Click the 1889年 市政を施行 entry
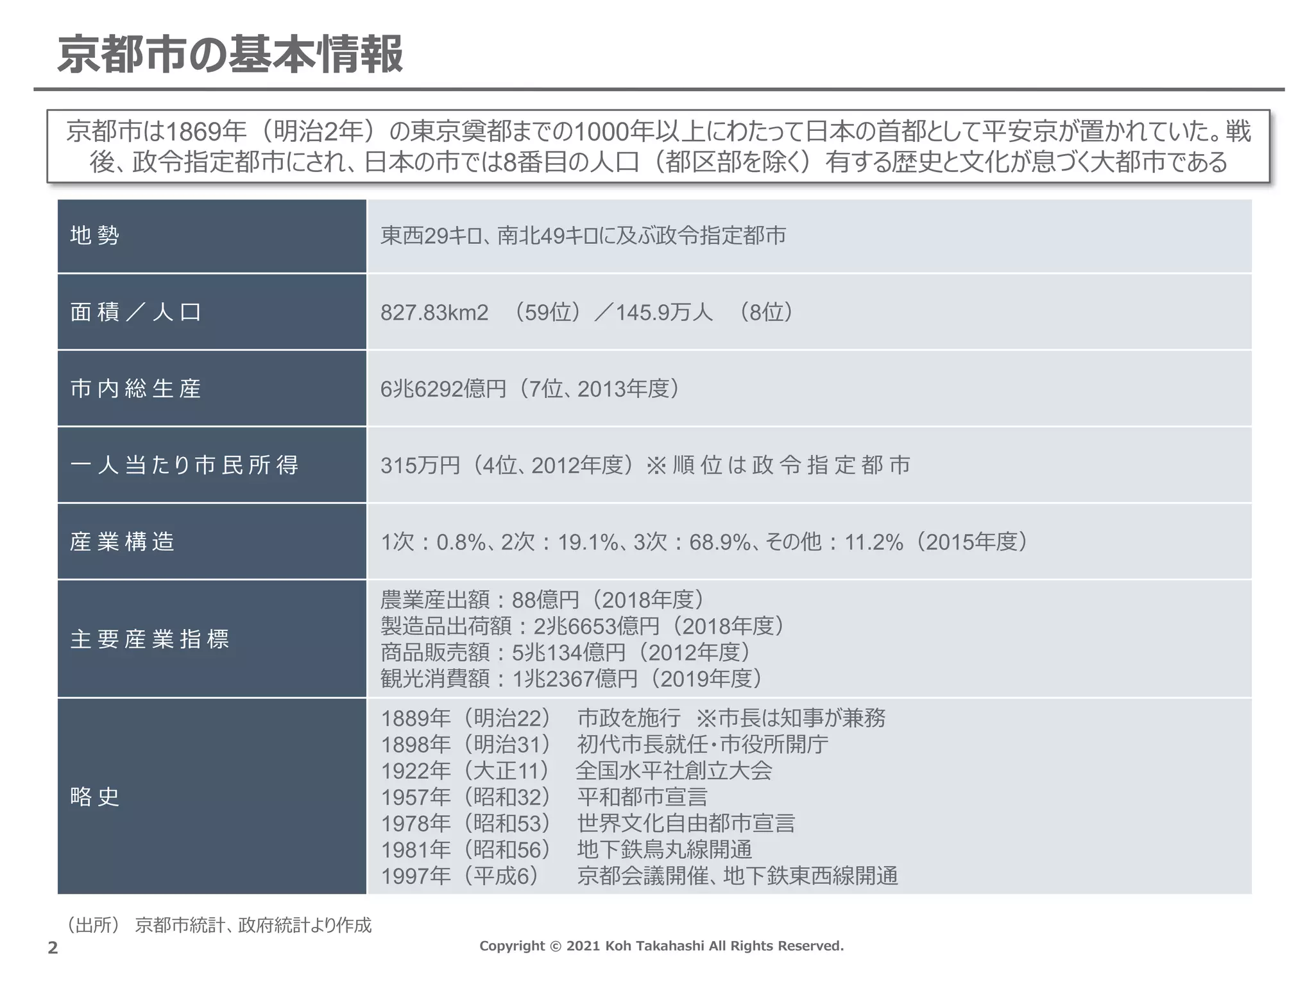This screenshot has height=986, width=1314. [633, 718]
